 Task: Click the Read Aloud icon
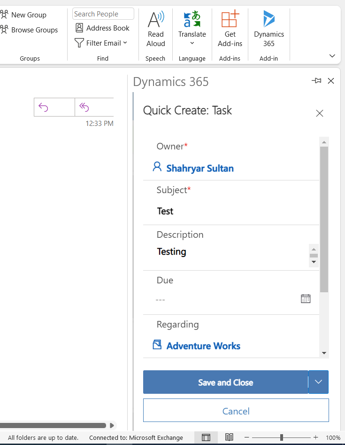pos(156,29)
